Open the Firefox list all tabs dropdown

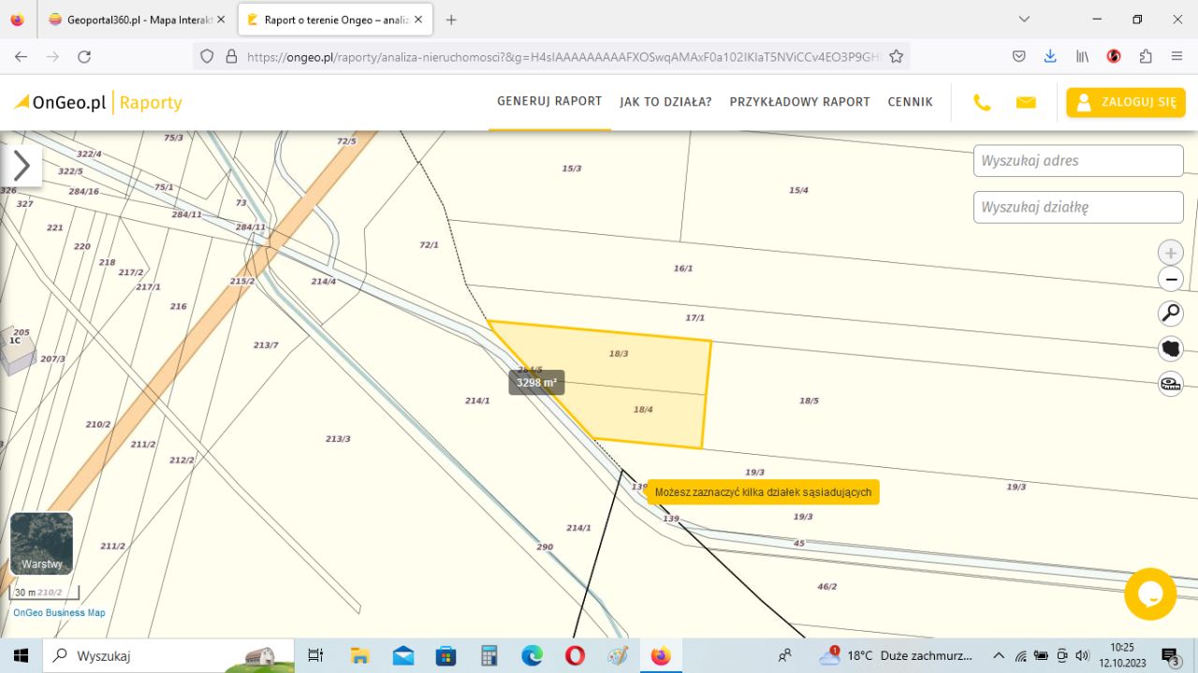click(x=1024, y=19)
